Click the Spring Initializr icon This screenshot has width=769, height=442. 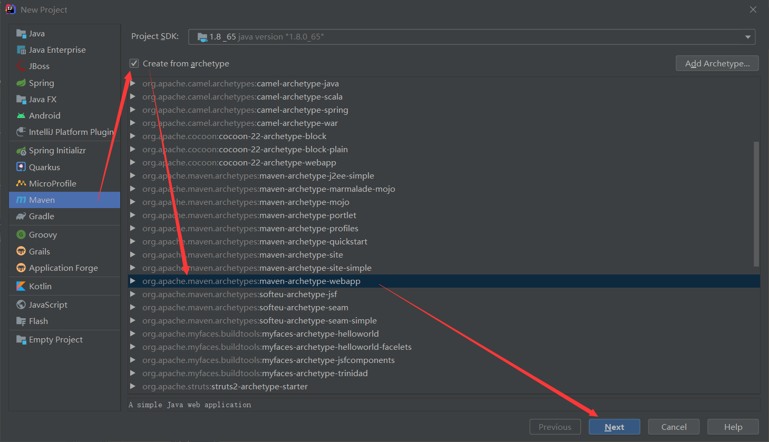tap(21, 151)
